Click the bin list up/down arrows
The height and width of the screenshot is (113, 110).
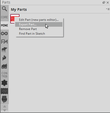click(5, 108)
